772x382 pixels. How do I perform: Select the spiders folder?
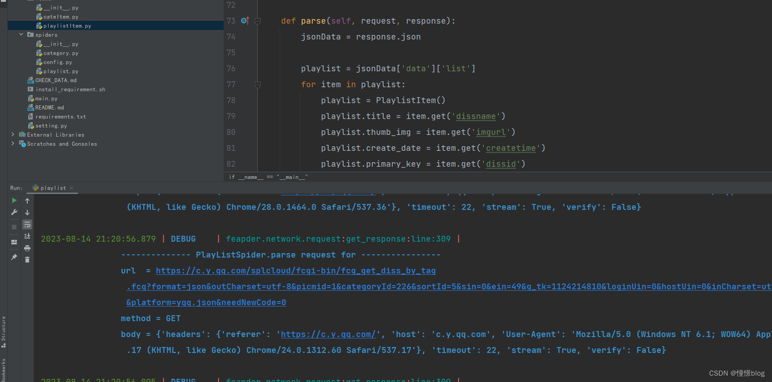click(x=46, y=35)
